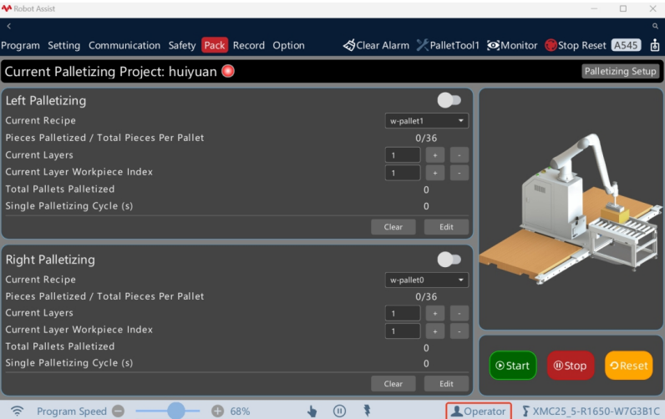Open the Monitor eye view
The height and width of the screenshot is (419, 665).
(x=512, y=45)
